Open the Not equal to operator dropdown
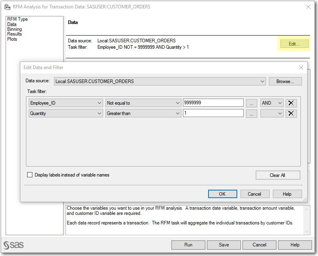Image resolution: width=318 pixels, height=256 pixels. 143,103
